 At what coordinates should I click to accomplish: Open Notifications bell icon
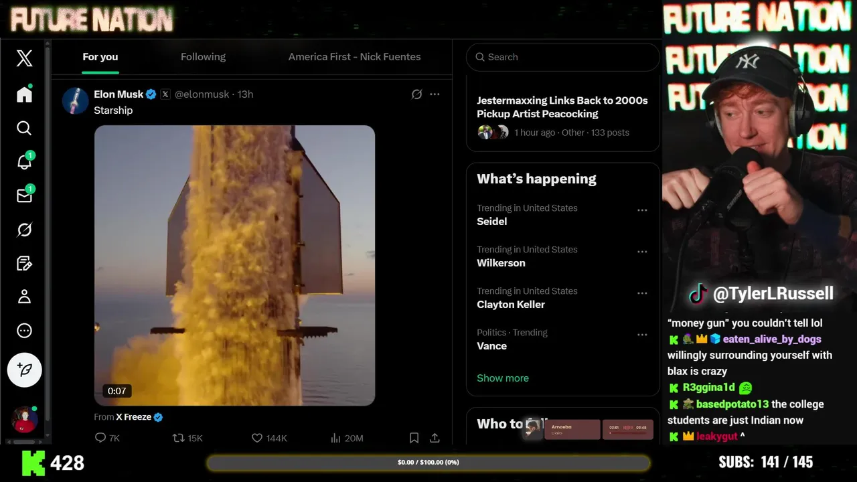point(24,161)
